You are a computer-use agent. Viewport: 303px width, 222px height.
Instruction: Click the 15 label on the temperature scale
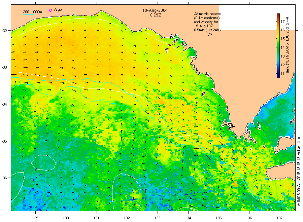tap(282, 39)
